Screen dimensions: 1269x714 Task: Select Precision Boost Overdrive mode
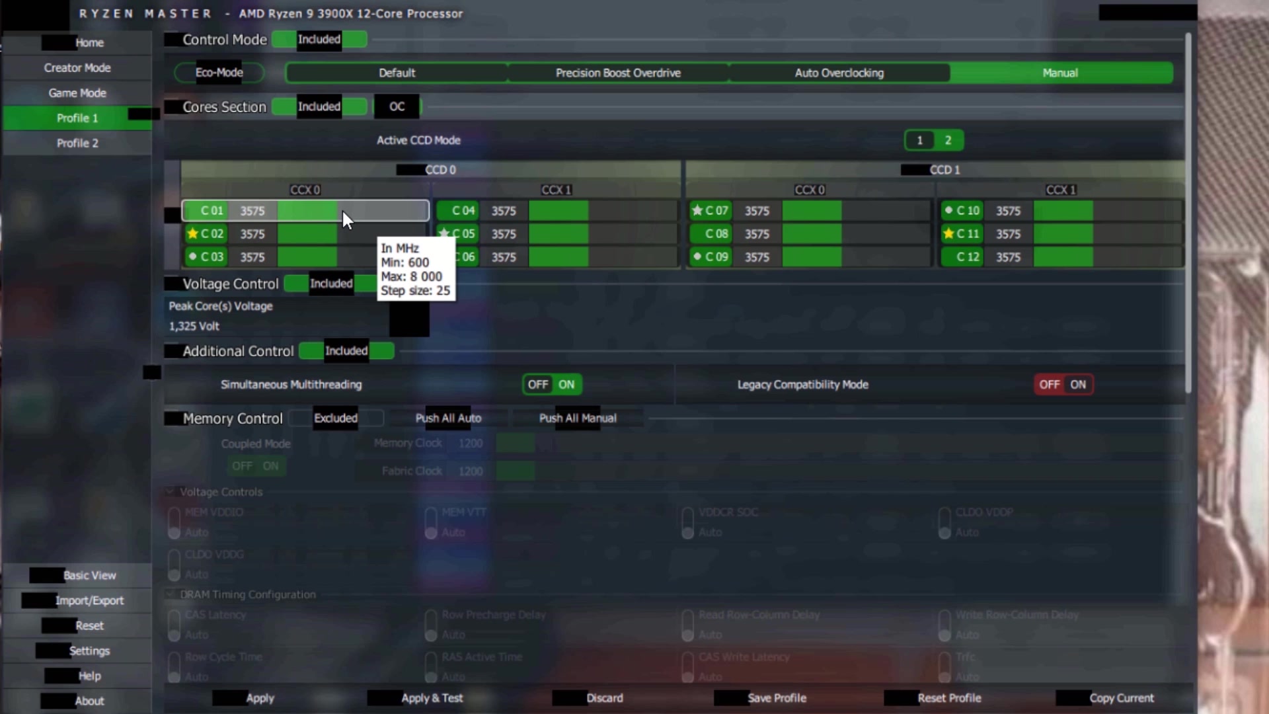[618, 73]
